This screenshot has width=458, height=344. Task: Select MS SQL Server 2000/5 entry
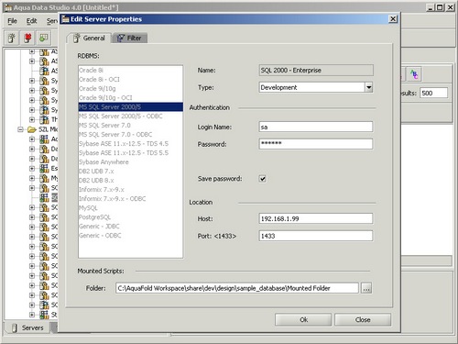point(131,107)
